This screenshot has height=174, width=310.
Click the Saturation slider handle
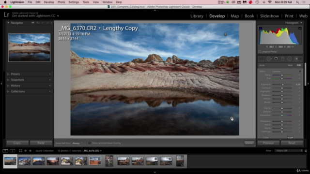click(282, 116)
